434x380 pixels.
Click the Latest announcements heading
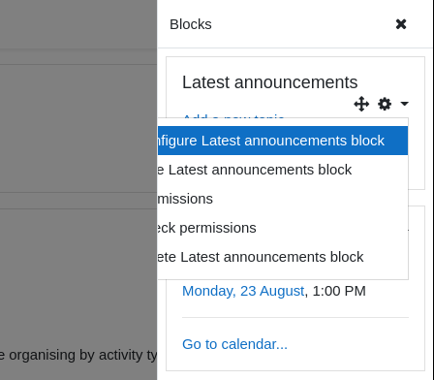[x=270, y=82]
